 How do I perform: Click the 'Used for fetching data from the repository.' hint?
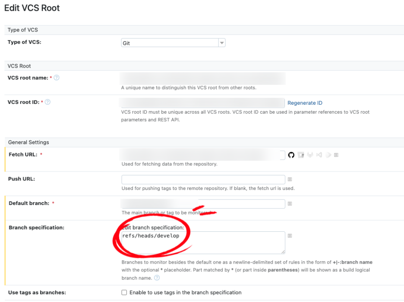(170, 164)
